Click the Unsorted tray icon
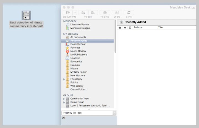The height and width of the screenshot is (128, 199). click(x=67, y=58)
